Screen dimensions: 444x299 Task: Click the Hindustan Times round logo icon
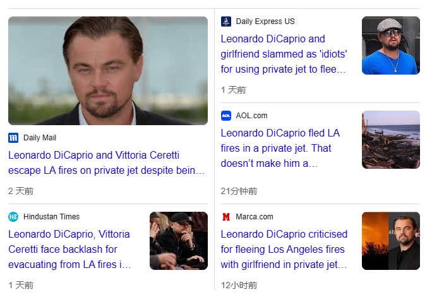[x=13, y=217]
